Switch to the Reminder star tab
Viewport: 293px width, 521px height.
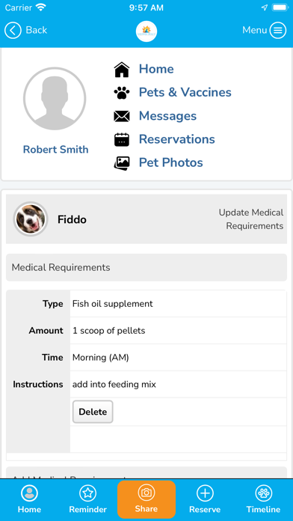(x=88, y=499)
